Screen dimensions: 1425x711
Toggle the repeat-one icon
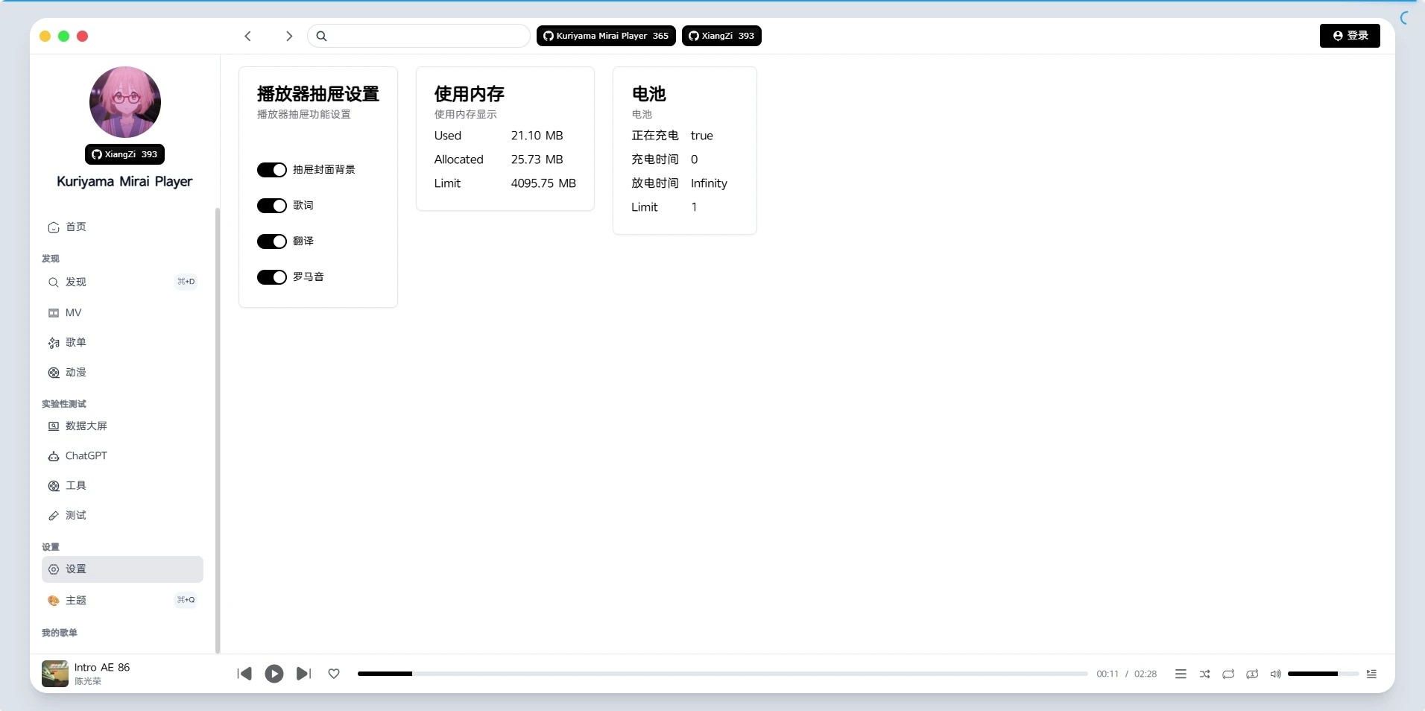pyautogui.click(x=1252, y=674)
